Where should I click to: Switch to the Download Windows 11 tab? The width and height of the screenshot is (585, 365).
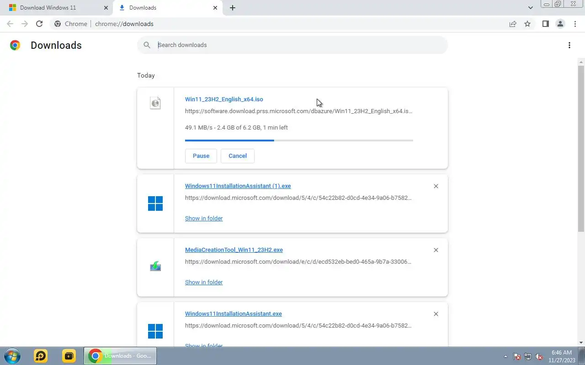[x=57, y=8]
